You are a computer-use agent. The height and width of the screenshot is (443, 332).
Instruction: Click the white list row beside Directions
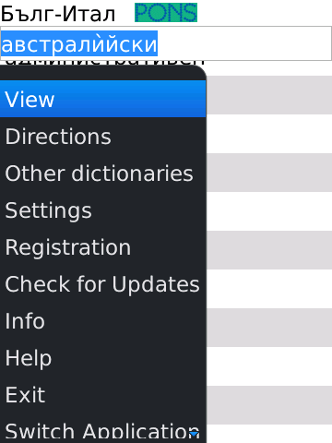click(x=269, y=134)
